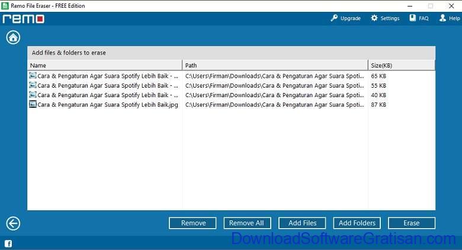
Task: Click the 40 KB size cell
Action: 378,95
